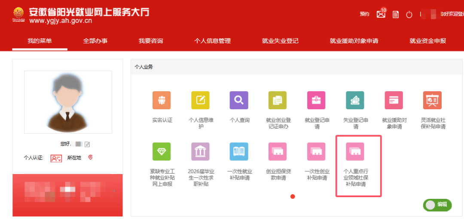This screenshot has height=219, width=464.
Task: Click the 一次性就业补贴申请 book icon
Action: [x=239, y=152]
